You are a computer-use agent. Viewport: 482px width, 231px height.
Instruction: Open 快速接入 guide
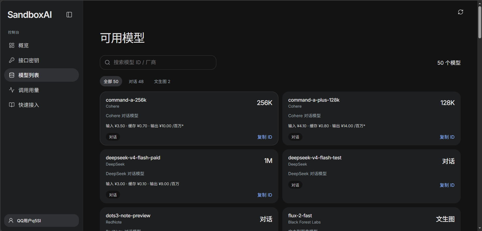pyautogui.click(x=41, y=105)
